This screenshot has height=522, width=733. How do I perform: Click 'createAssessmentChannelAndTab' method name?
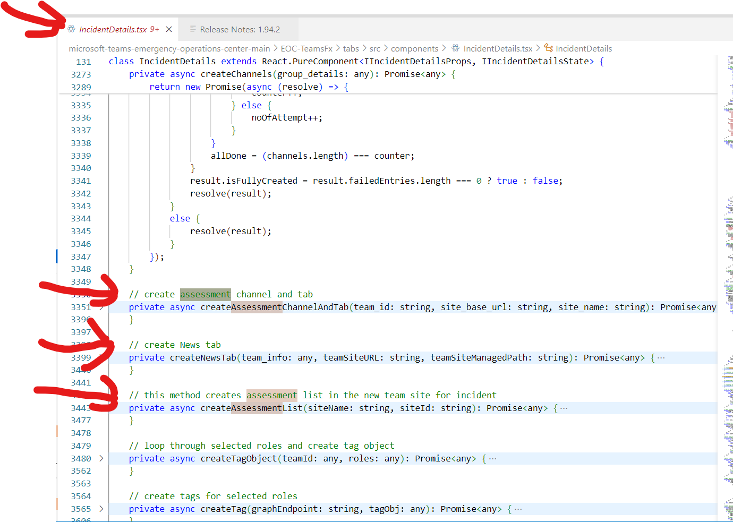click(275, 307)
